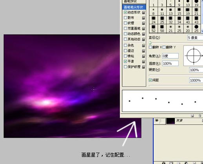203x164 pixels.
Task: Click the lock icon beside 散布
Action: tap(143, 18)
